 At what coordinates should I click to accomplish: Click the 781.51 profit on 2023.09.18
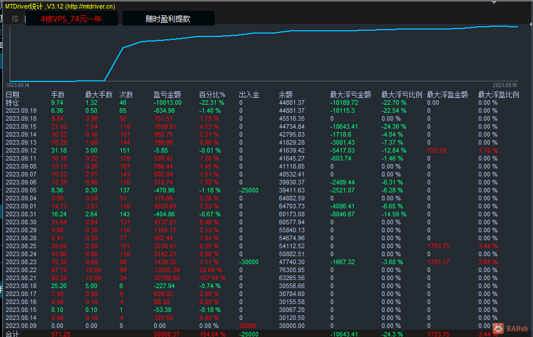pos(163,118)
